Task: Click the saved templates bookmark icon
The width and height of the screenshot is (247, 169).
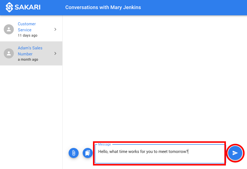Action: tap(88, 153)
